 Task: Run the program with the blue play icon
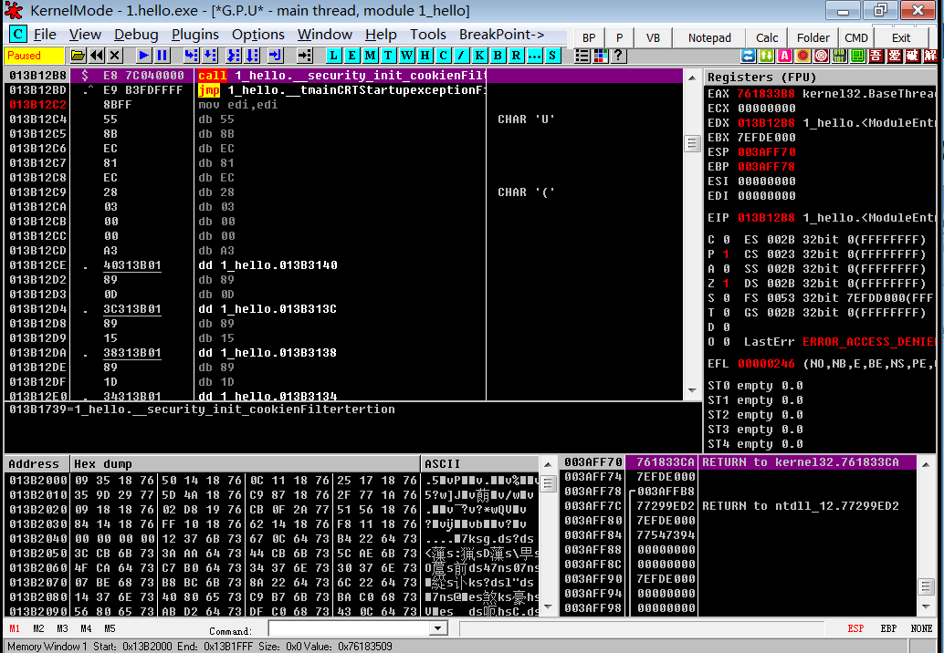[x=143, y=56]
